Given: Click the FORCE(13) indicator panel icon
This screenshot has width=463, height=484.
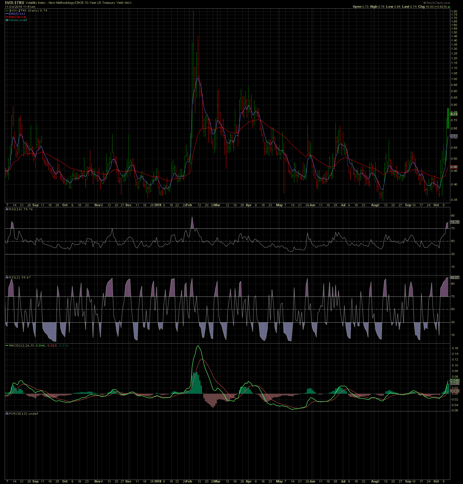Looking at the screenshot, I should point(7,414).
